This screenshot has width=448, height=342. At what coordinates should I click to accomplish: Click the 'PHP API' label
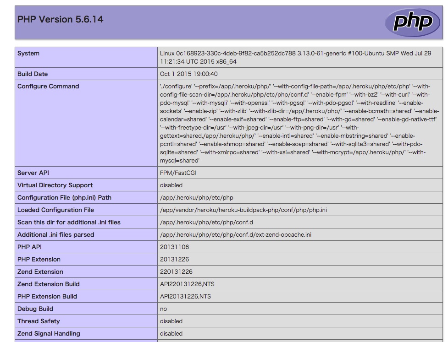(29, 247)
